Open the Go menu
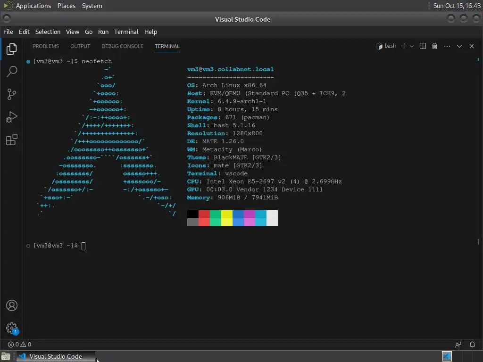Image resolution: width=483 pixels, height=362 pixels. [x=88, y=32]
